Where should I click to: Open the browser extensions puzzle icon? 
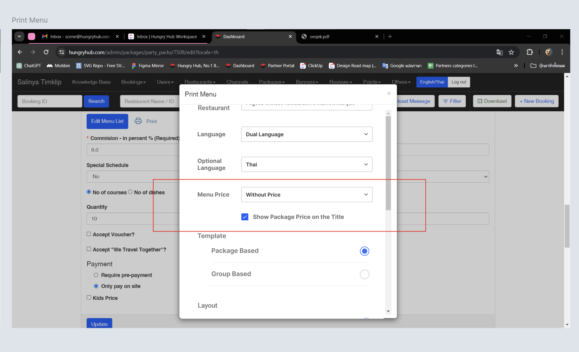click(x=529, y=52)
